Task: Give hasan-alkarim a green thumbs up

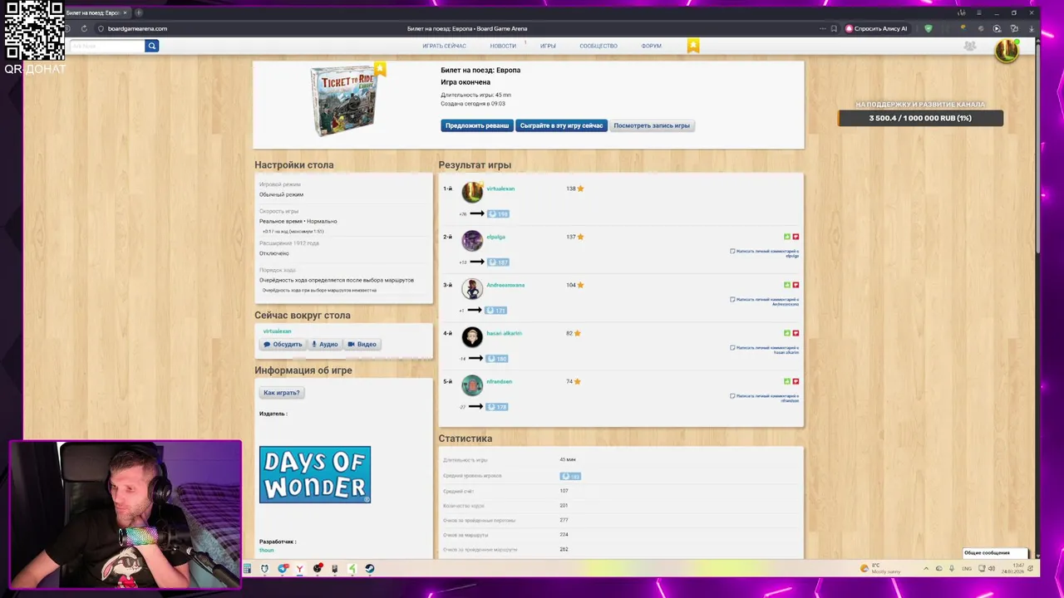Action: tap(787, 333)
